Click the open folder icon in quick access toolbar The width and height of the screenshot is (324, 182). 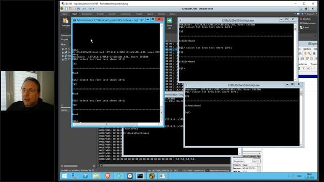coord(70,9)
